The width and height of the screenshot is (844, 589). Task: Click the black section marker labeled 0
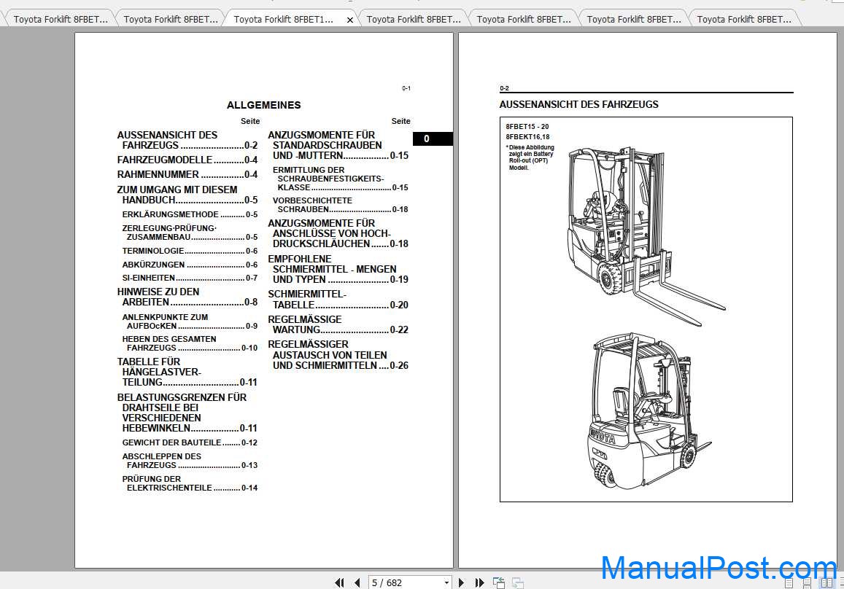click(433, 139)
